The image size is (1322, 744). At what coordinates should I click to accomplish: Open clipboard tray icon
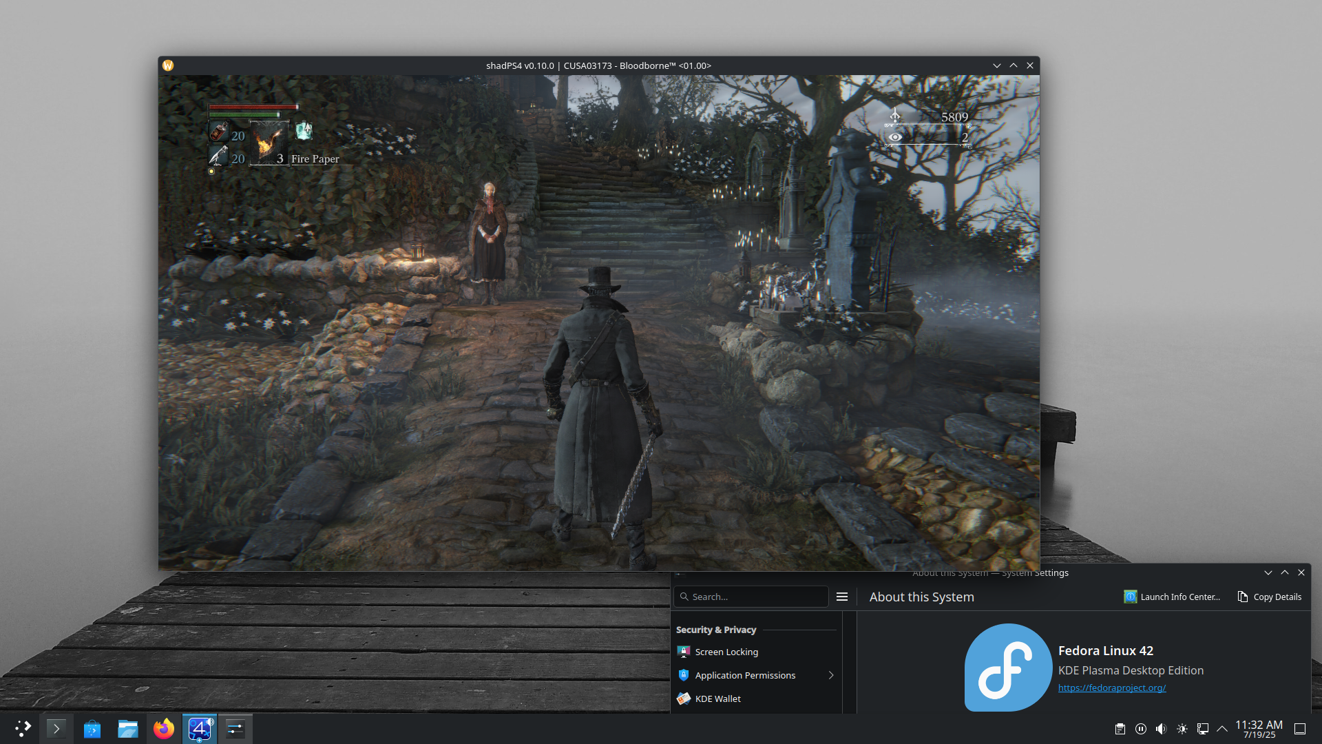point(1120,729)
